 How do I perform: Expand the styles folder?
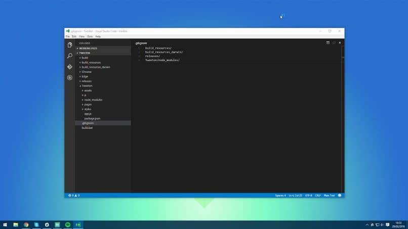point(103,109)
